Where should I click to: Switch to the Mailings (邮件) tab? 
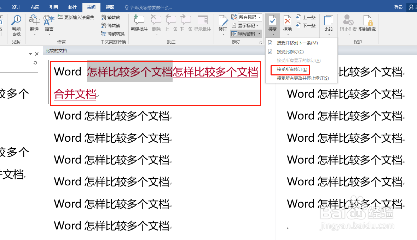coord(73,7)
